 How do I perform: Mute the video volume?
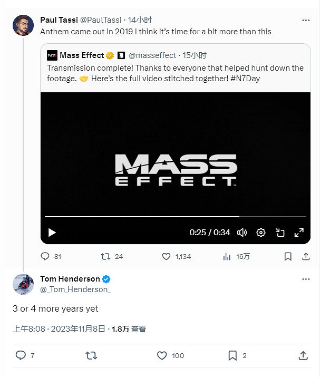click(242, 233)
